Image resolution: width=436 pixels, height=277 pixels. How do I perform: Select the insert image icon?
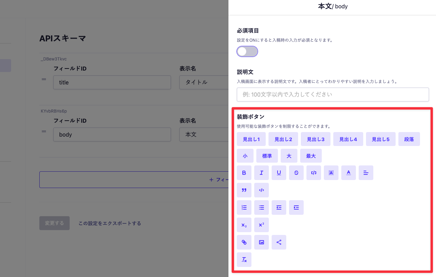tap(262, 242)
